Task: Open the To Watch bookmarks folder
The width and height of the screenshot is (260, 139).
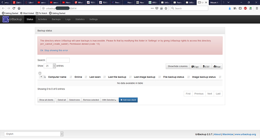Action: (41, 13)
